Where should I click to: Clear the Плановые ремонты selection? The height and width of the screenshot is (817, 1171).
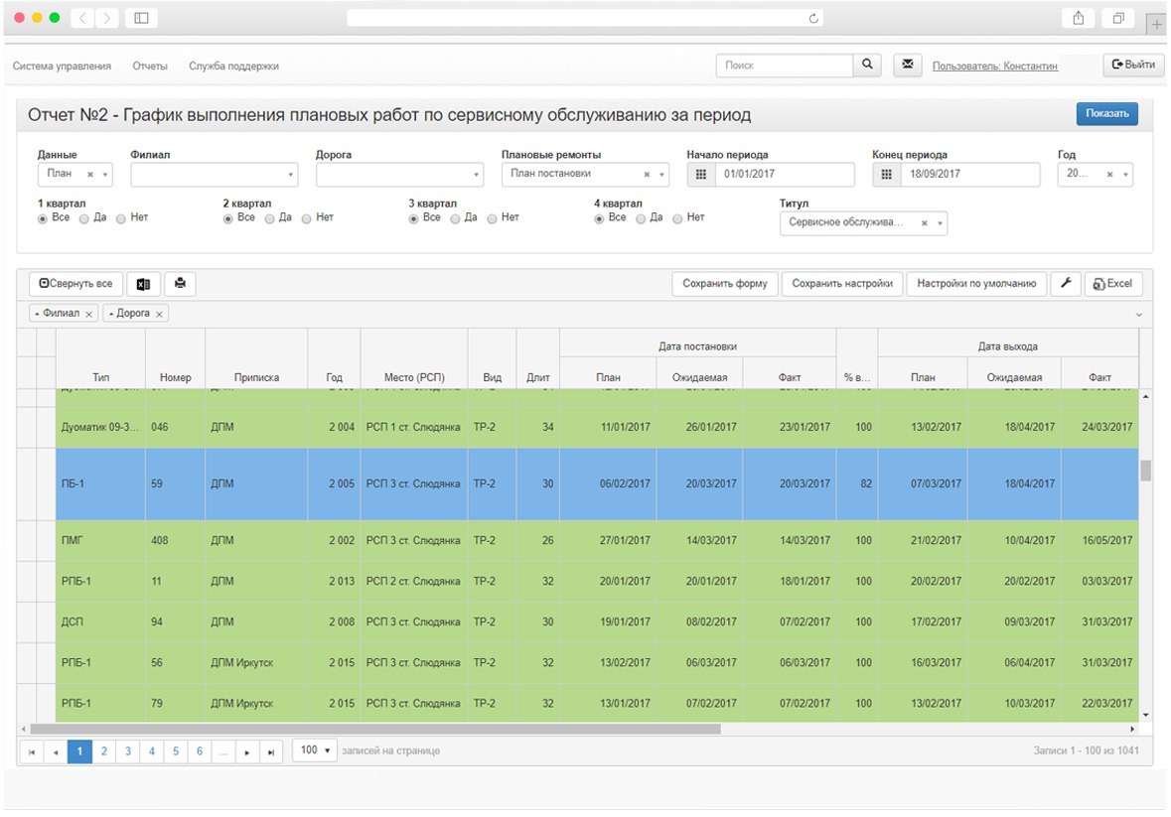click(647, 175)
